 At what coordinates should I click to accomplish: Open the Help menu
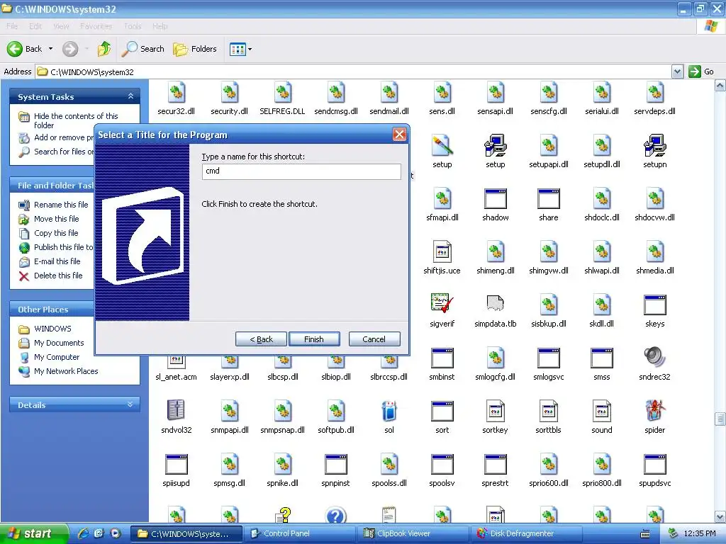[160, 26]
